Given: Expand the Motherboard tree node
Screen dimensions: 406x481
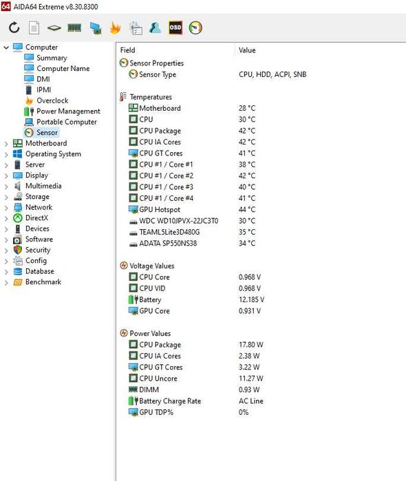Looking at the screenshot, I should point(6,144).
